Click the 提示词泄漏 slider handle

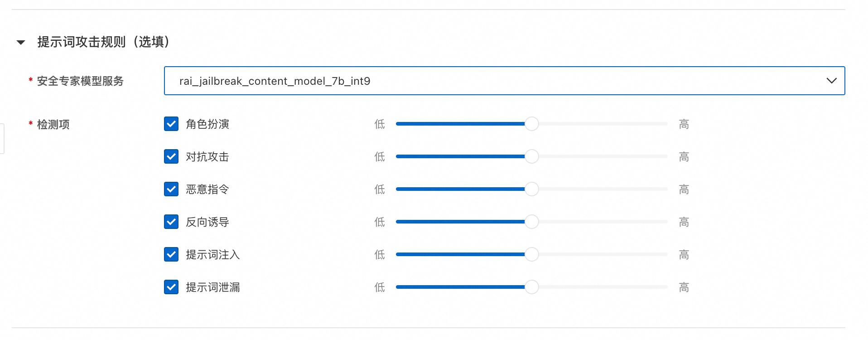coord(531,287)
